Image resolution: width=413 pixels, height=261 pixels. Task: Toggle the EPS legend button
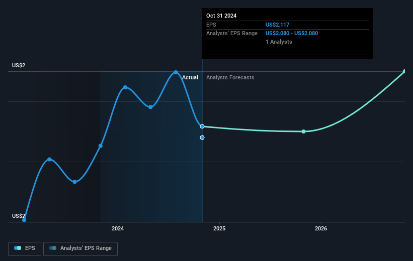point(25,248)
